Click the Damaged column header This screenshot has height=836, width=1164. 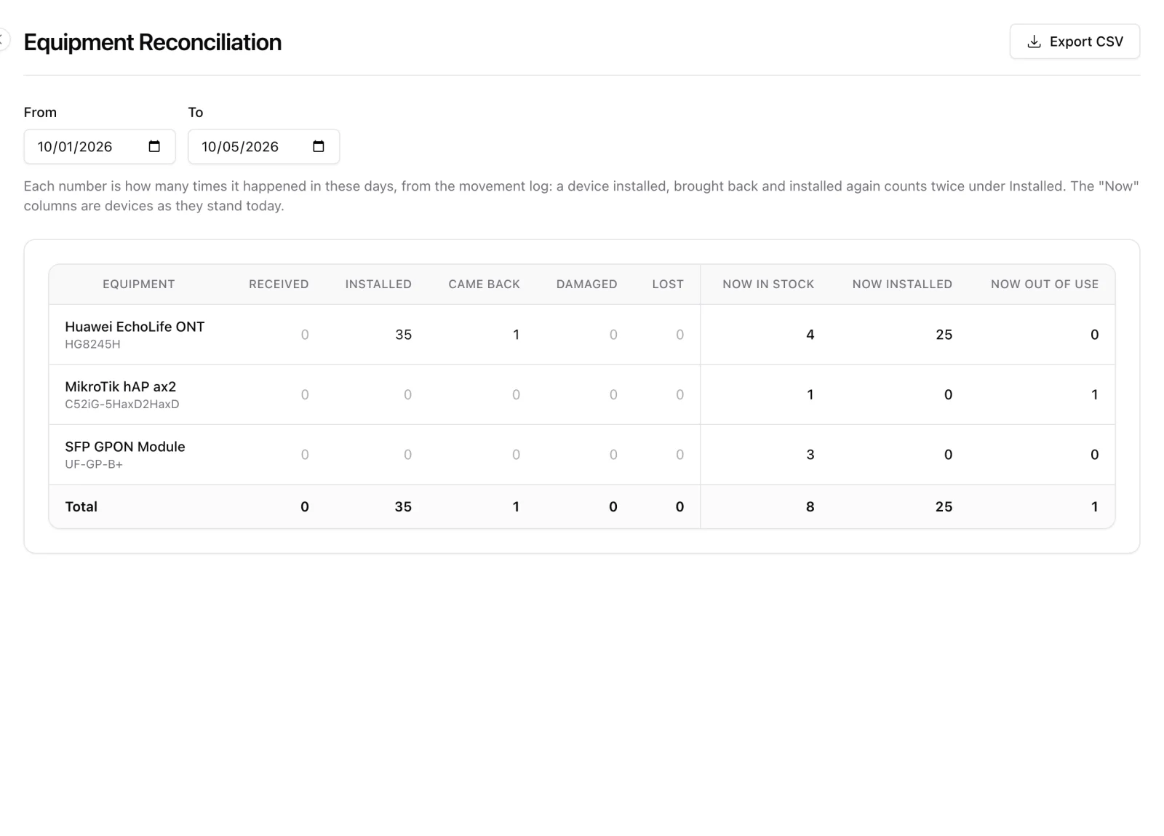586,284
